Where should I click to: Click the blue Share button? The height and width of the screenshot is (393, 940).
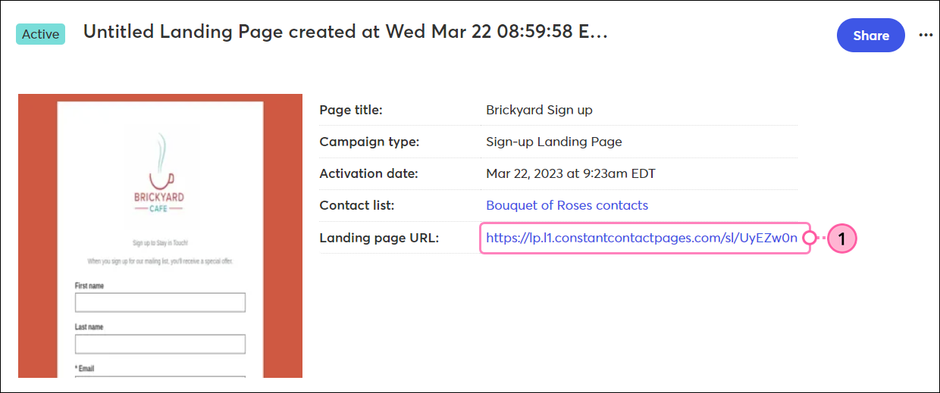[x=871, y=35]
